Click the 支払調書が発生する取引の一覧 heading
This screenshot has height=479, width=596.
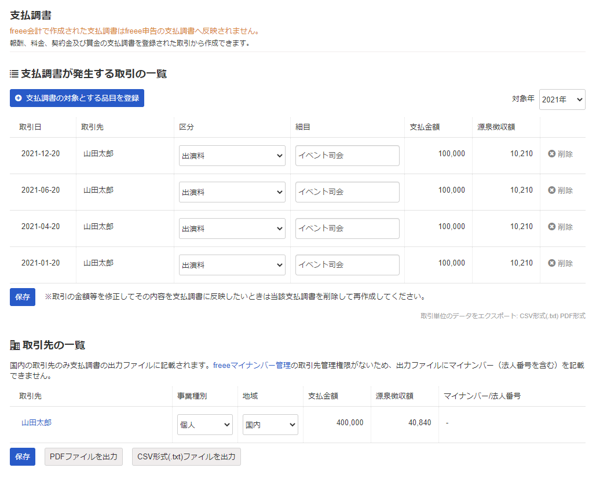click(x=88, y=73)
